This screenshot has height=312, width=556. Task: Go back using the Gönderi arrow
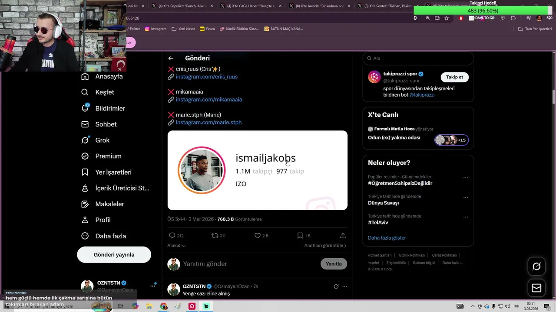pos(171,58)
